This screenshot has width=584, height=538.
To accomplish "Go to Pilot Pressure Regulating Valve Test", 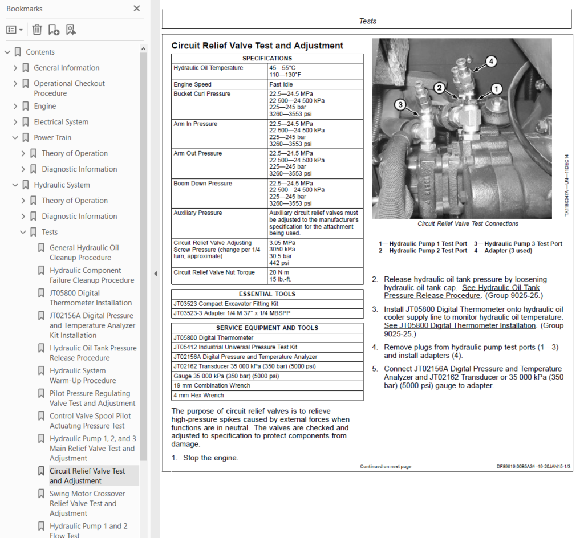I will 92,398.
